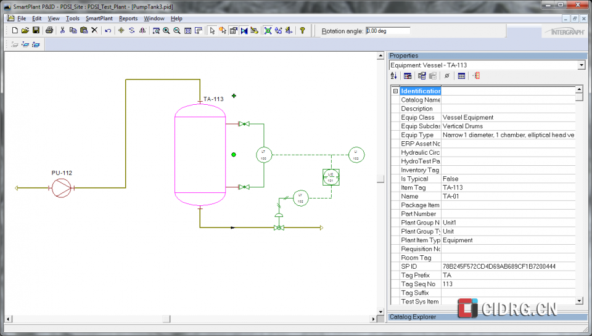Click the Paste clipboard icon

(84, 31)
